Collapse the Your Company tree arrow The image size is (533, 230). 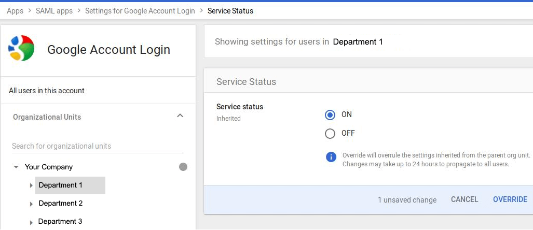coord(16,167)
